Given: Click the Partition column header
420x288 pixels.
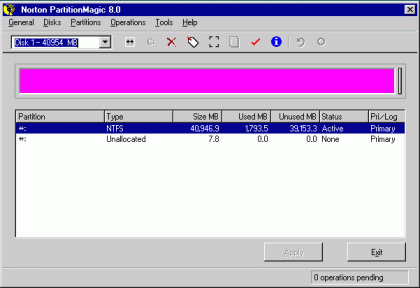Looking at the screenshot, I should coord(60,117).
